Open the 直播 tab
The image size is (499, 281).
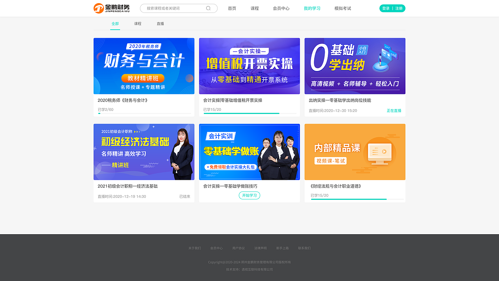tap(161, 23)
